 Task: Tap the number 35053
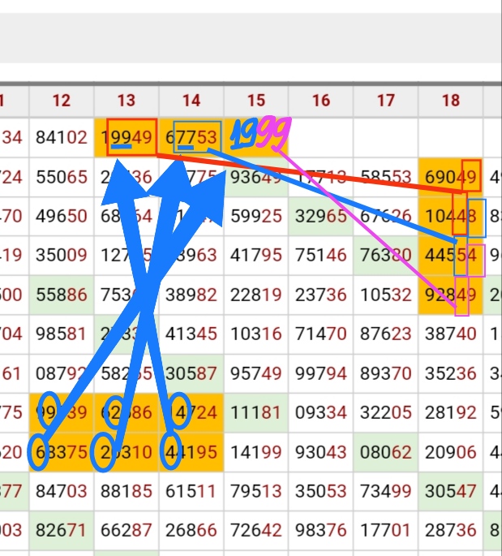click(321, 491)
